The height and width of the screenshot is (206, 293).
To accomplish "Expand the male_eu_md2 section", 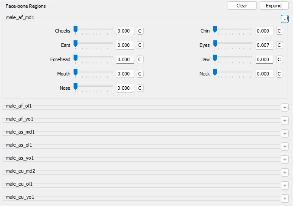I will coord(284,173).
